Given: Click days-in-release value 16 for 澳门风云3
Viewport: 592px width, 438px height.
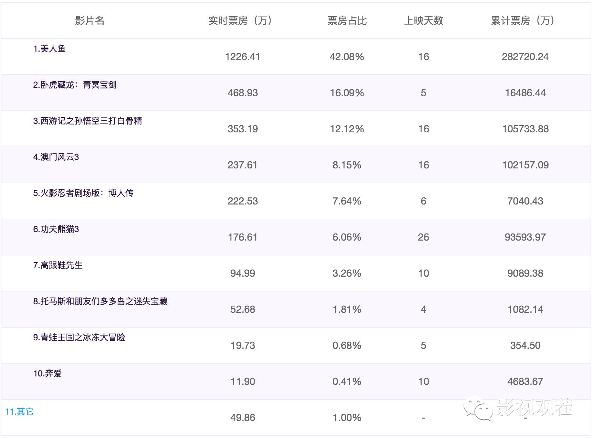Looking at the screenshot, I should (424, 165).
